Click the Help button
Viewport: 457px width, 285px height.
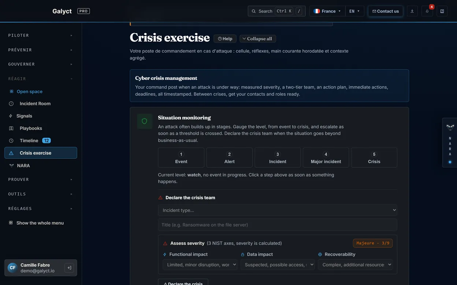pos(225,39)
